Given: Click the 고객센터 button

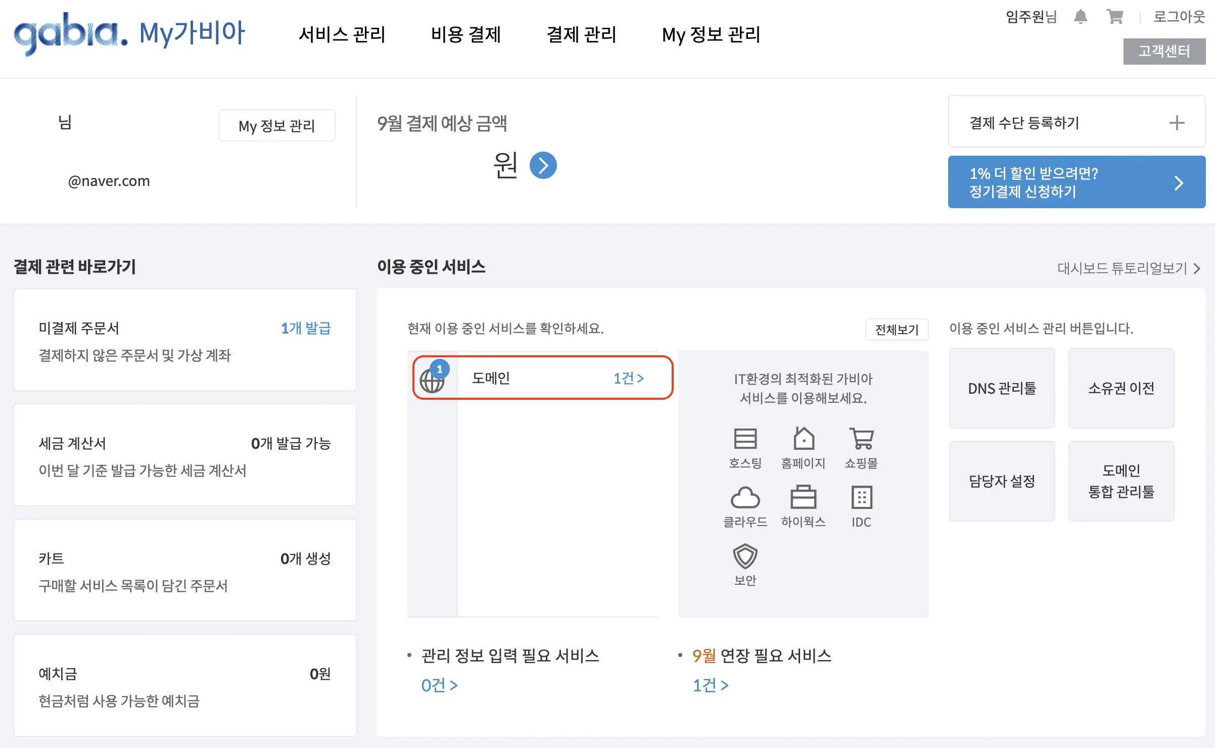Looking at the screenshot, I should point(1164,51).
